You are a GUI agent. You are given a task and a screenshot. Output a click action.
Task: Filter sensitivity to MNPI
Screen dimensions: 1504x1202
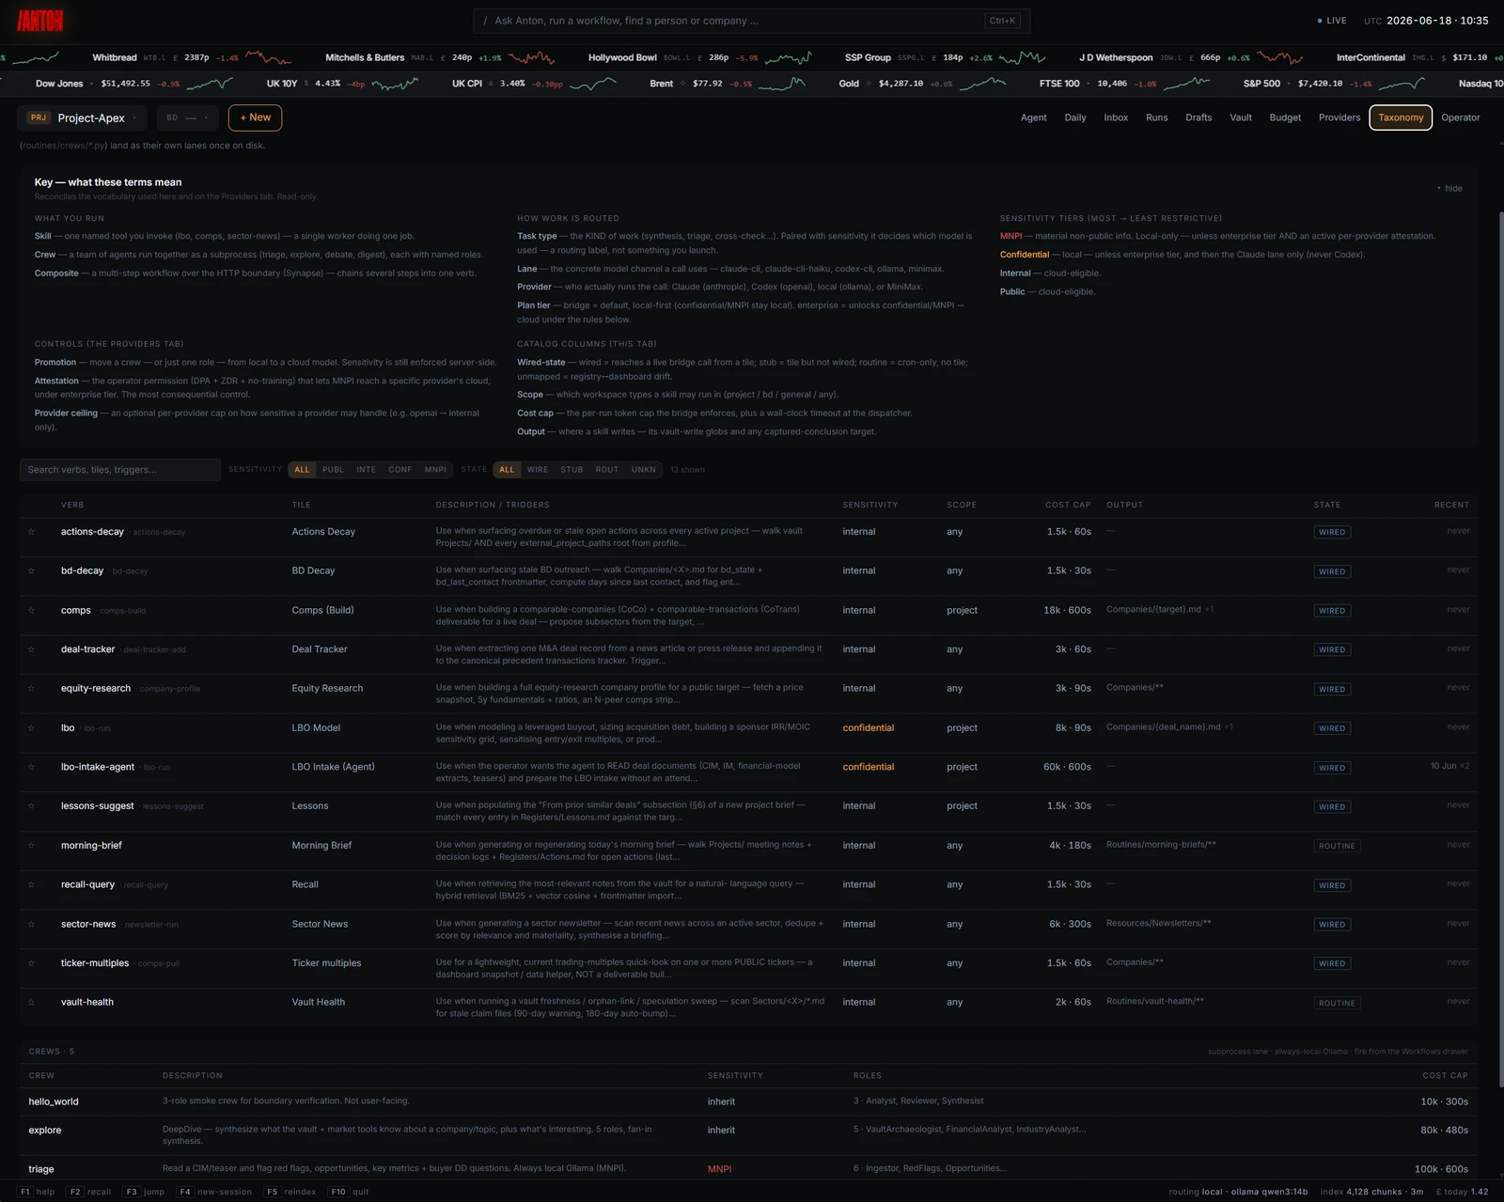coord(435,470)
